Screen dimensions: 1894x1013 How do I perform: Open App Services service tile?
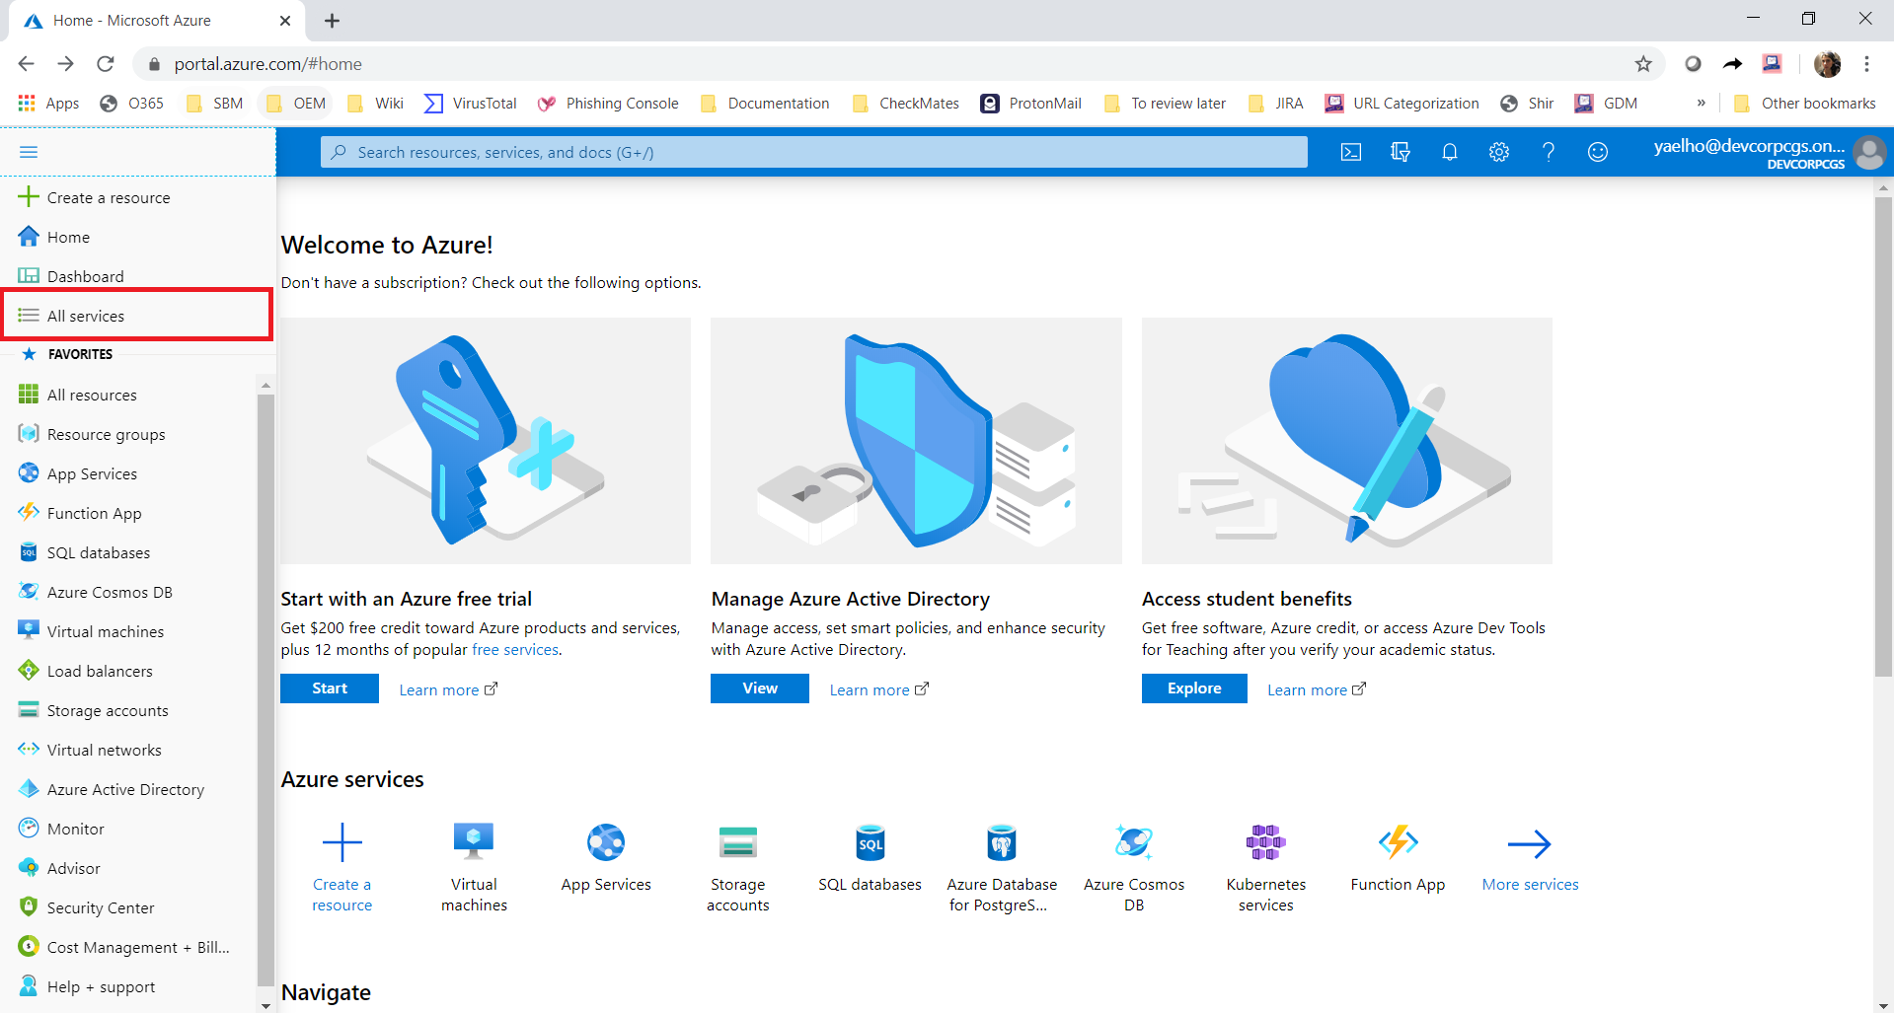pyautogui.click(x=606, y=858)
